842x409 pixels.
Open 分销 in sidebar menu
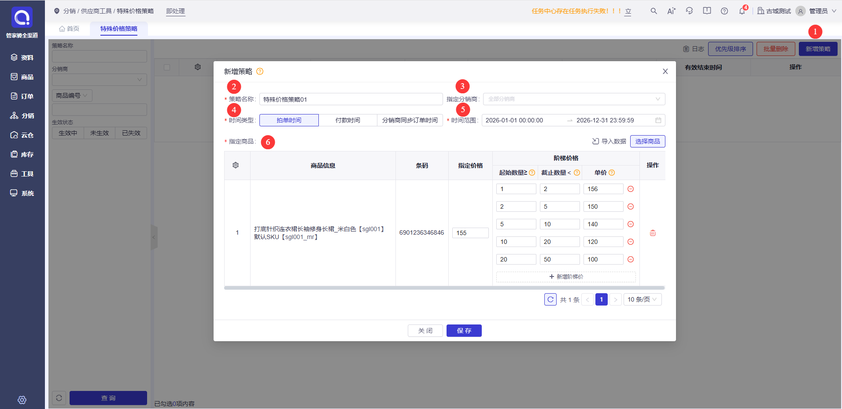(22, 116)
